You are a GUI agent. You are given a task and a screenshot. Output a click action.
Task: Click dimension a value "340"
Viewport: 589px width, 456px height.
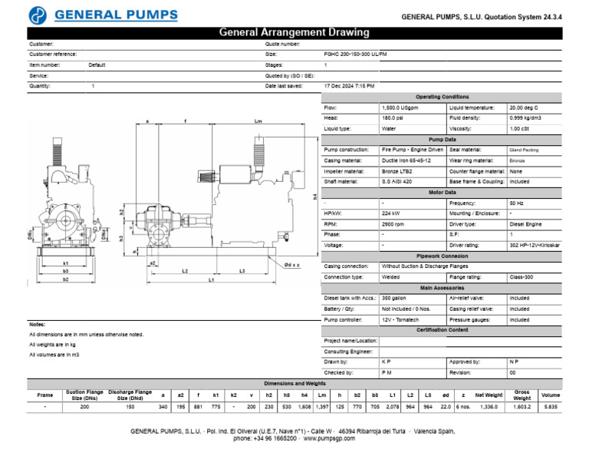163,407
